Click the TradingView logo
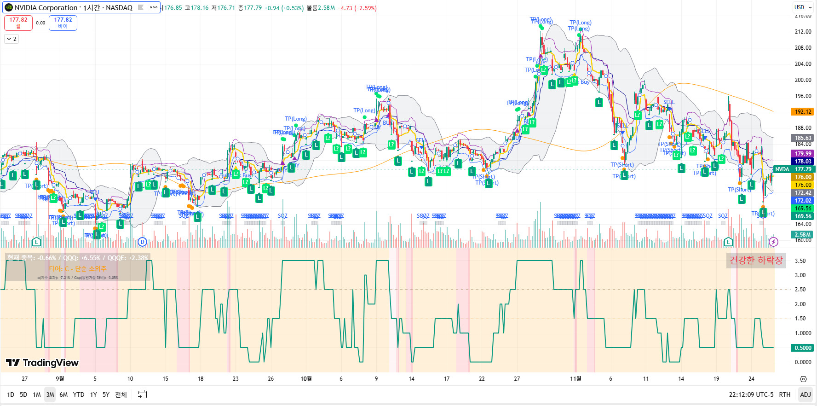 click(x=42, y=363)
